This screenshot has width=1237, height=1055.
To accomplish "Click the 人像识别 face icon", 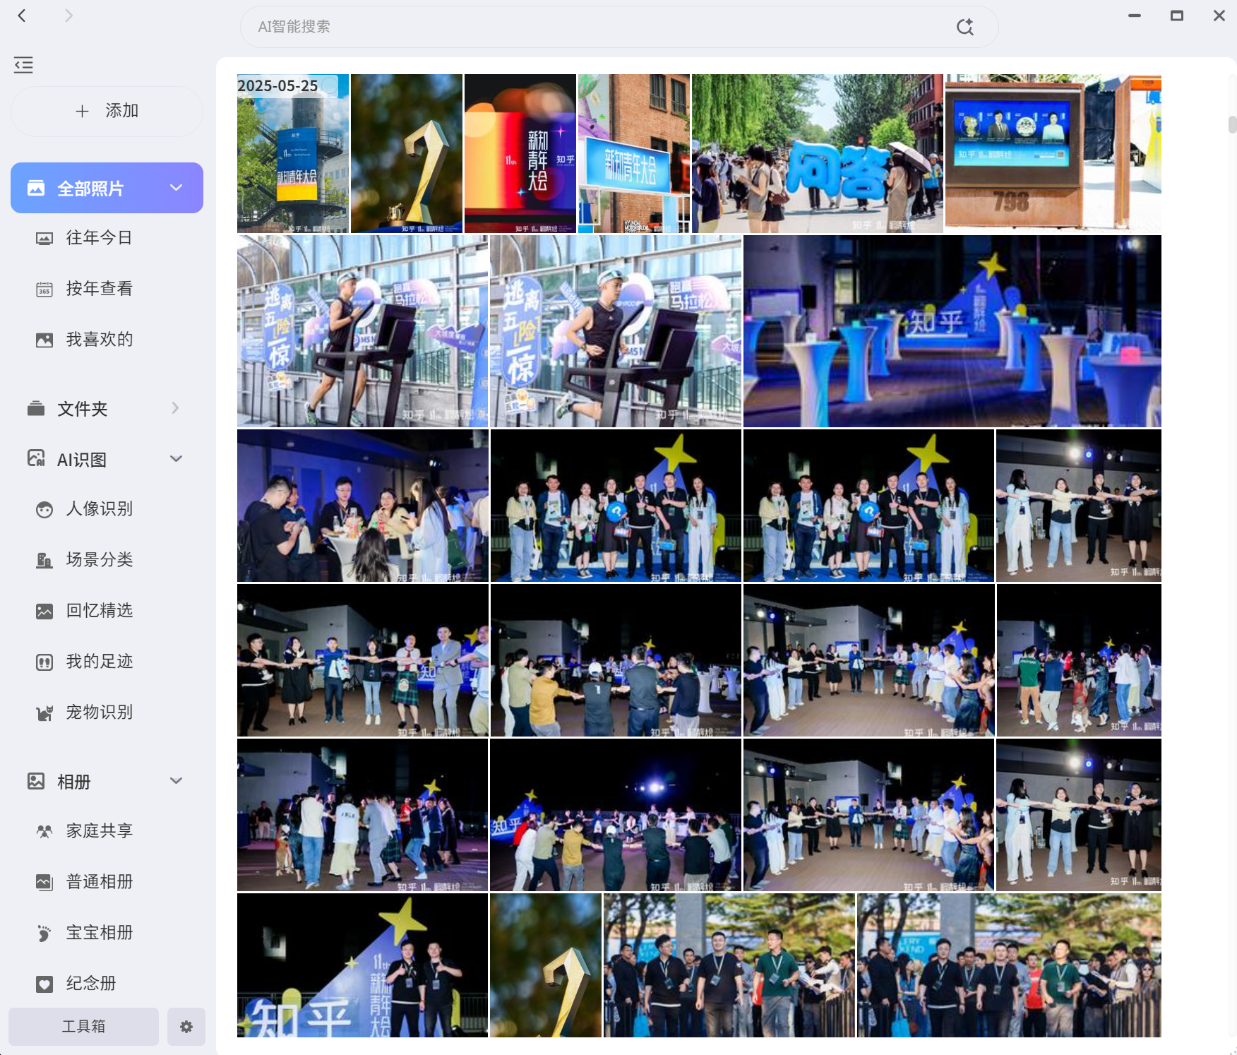I will click(44, 510).
